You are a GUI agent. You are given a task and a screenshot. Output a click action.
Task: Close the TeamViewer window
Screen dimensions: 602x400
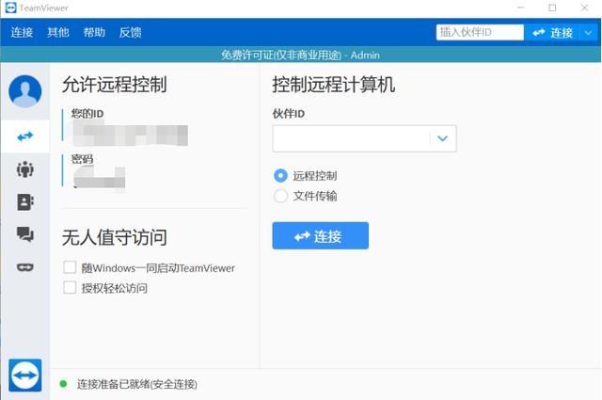pyautogui.click(x=584, y=8)
